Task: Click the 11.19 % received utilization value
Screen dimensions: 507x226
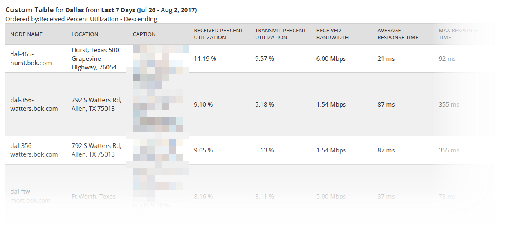Action: pyautogui.click(x=205, y=59)
